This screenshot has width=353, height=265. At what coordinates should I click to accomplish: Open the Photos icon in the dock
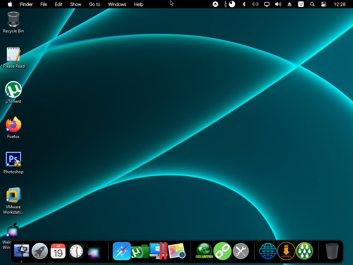(x=177, y=251)
